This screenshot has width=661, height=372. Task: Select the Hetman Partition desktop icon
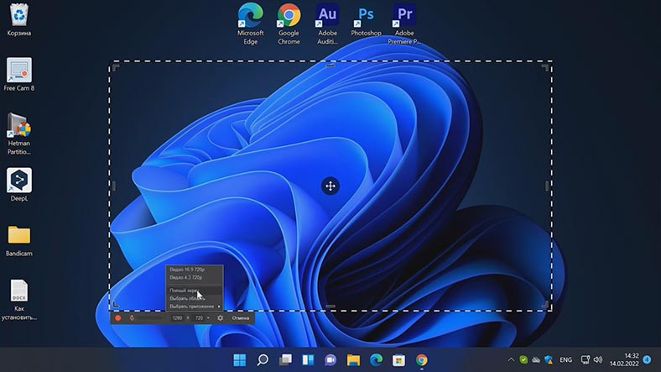pos(19,134)
